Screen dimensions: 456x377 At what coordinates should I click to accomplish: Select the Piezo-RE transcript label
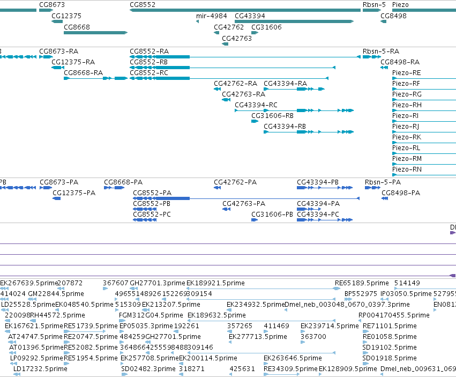(406, 73)
